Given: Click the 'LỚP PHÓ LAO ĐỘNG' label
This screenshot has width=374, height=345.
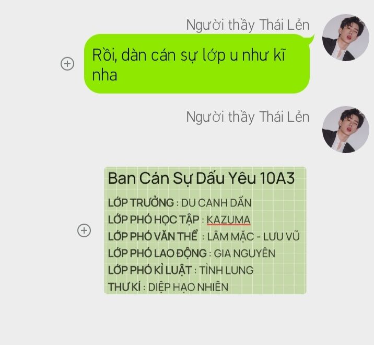Looking at the screenshot, I should point(157,254).
